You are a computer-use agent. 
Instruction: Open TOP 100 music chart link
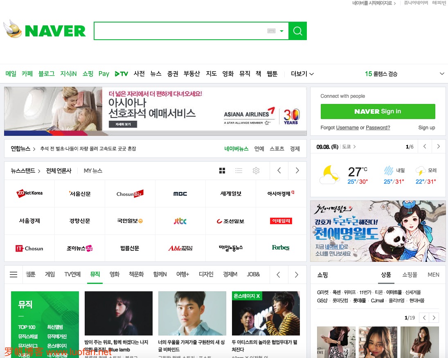27,327
